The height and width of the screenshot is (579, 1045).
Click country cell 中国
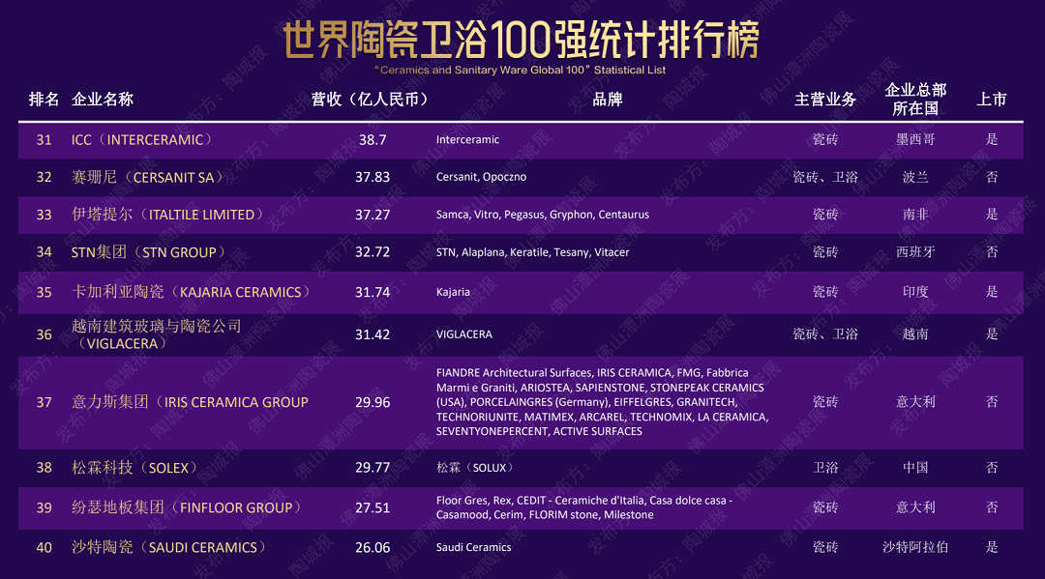[915, 468]
